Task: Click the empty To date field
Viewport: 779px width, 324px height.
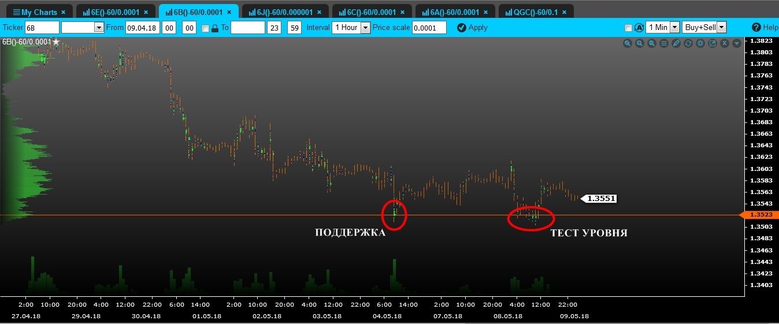Action: click(247, 27)
